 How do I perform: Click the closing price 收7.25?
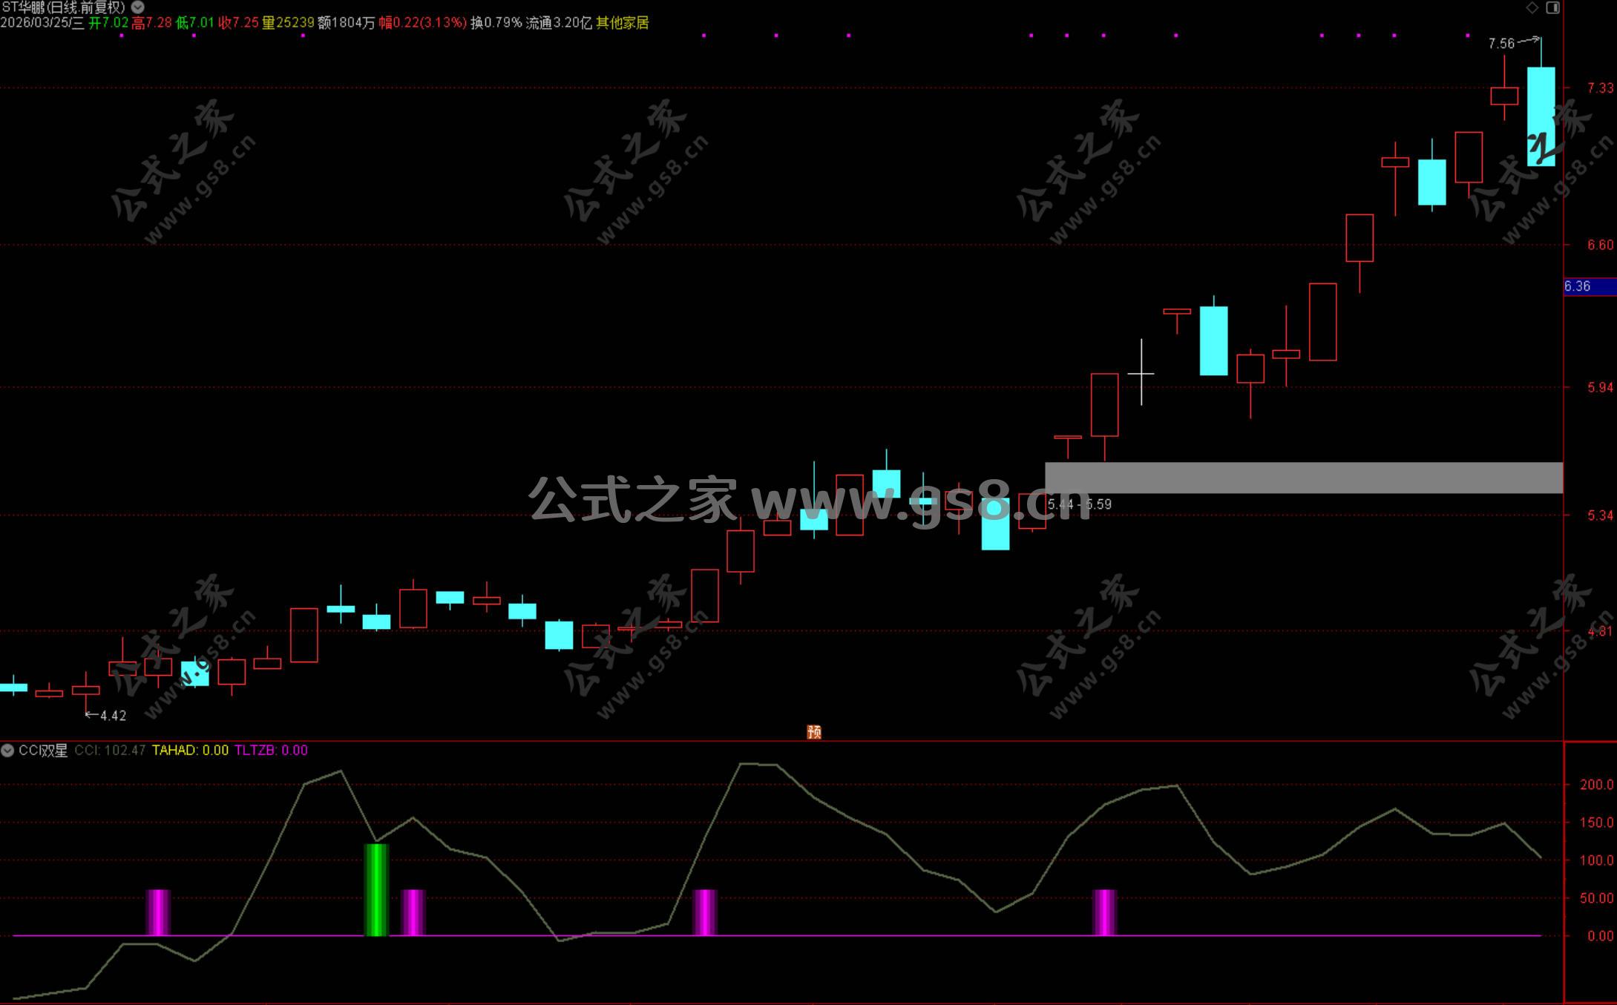tap(238, 23)
